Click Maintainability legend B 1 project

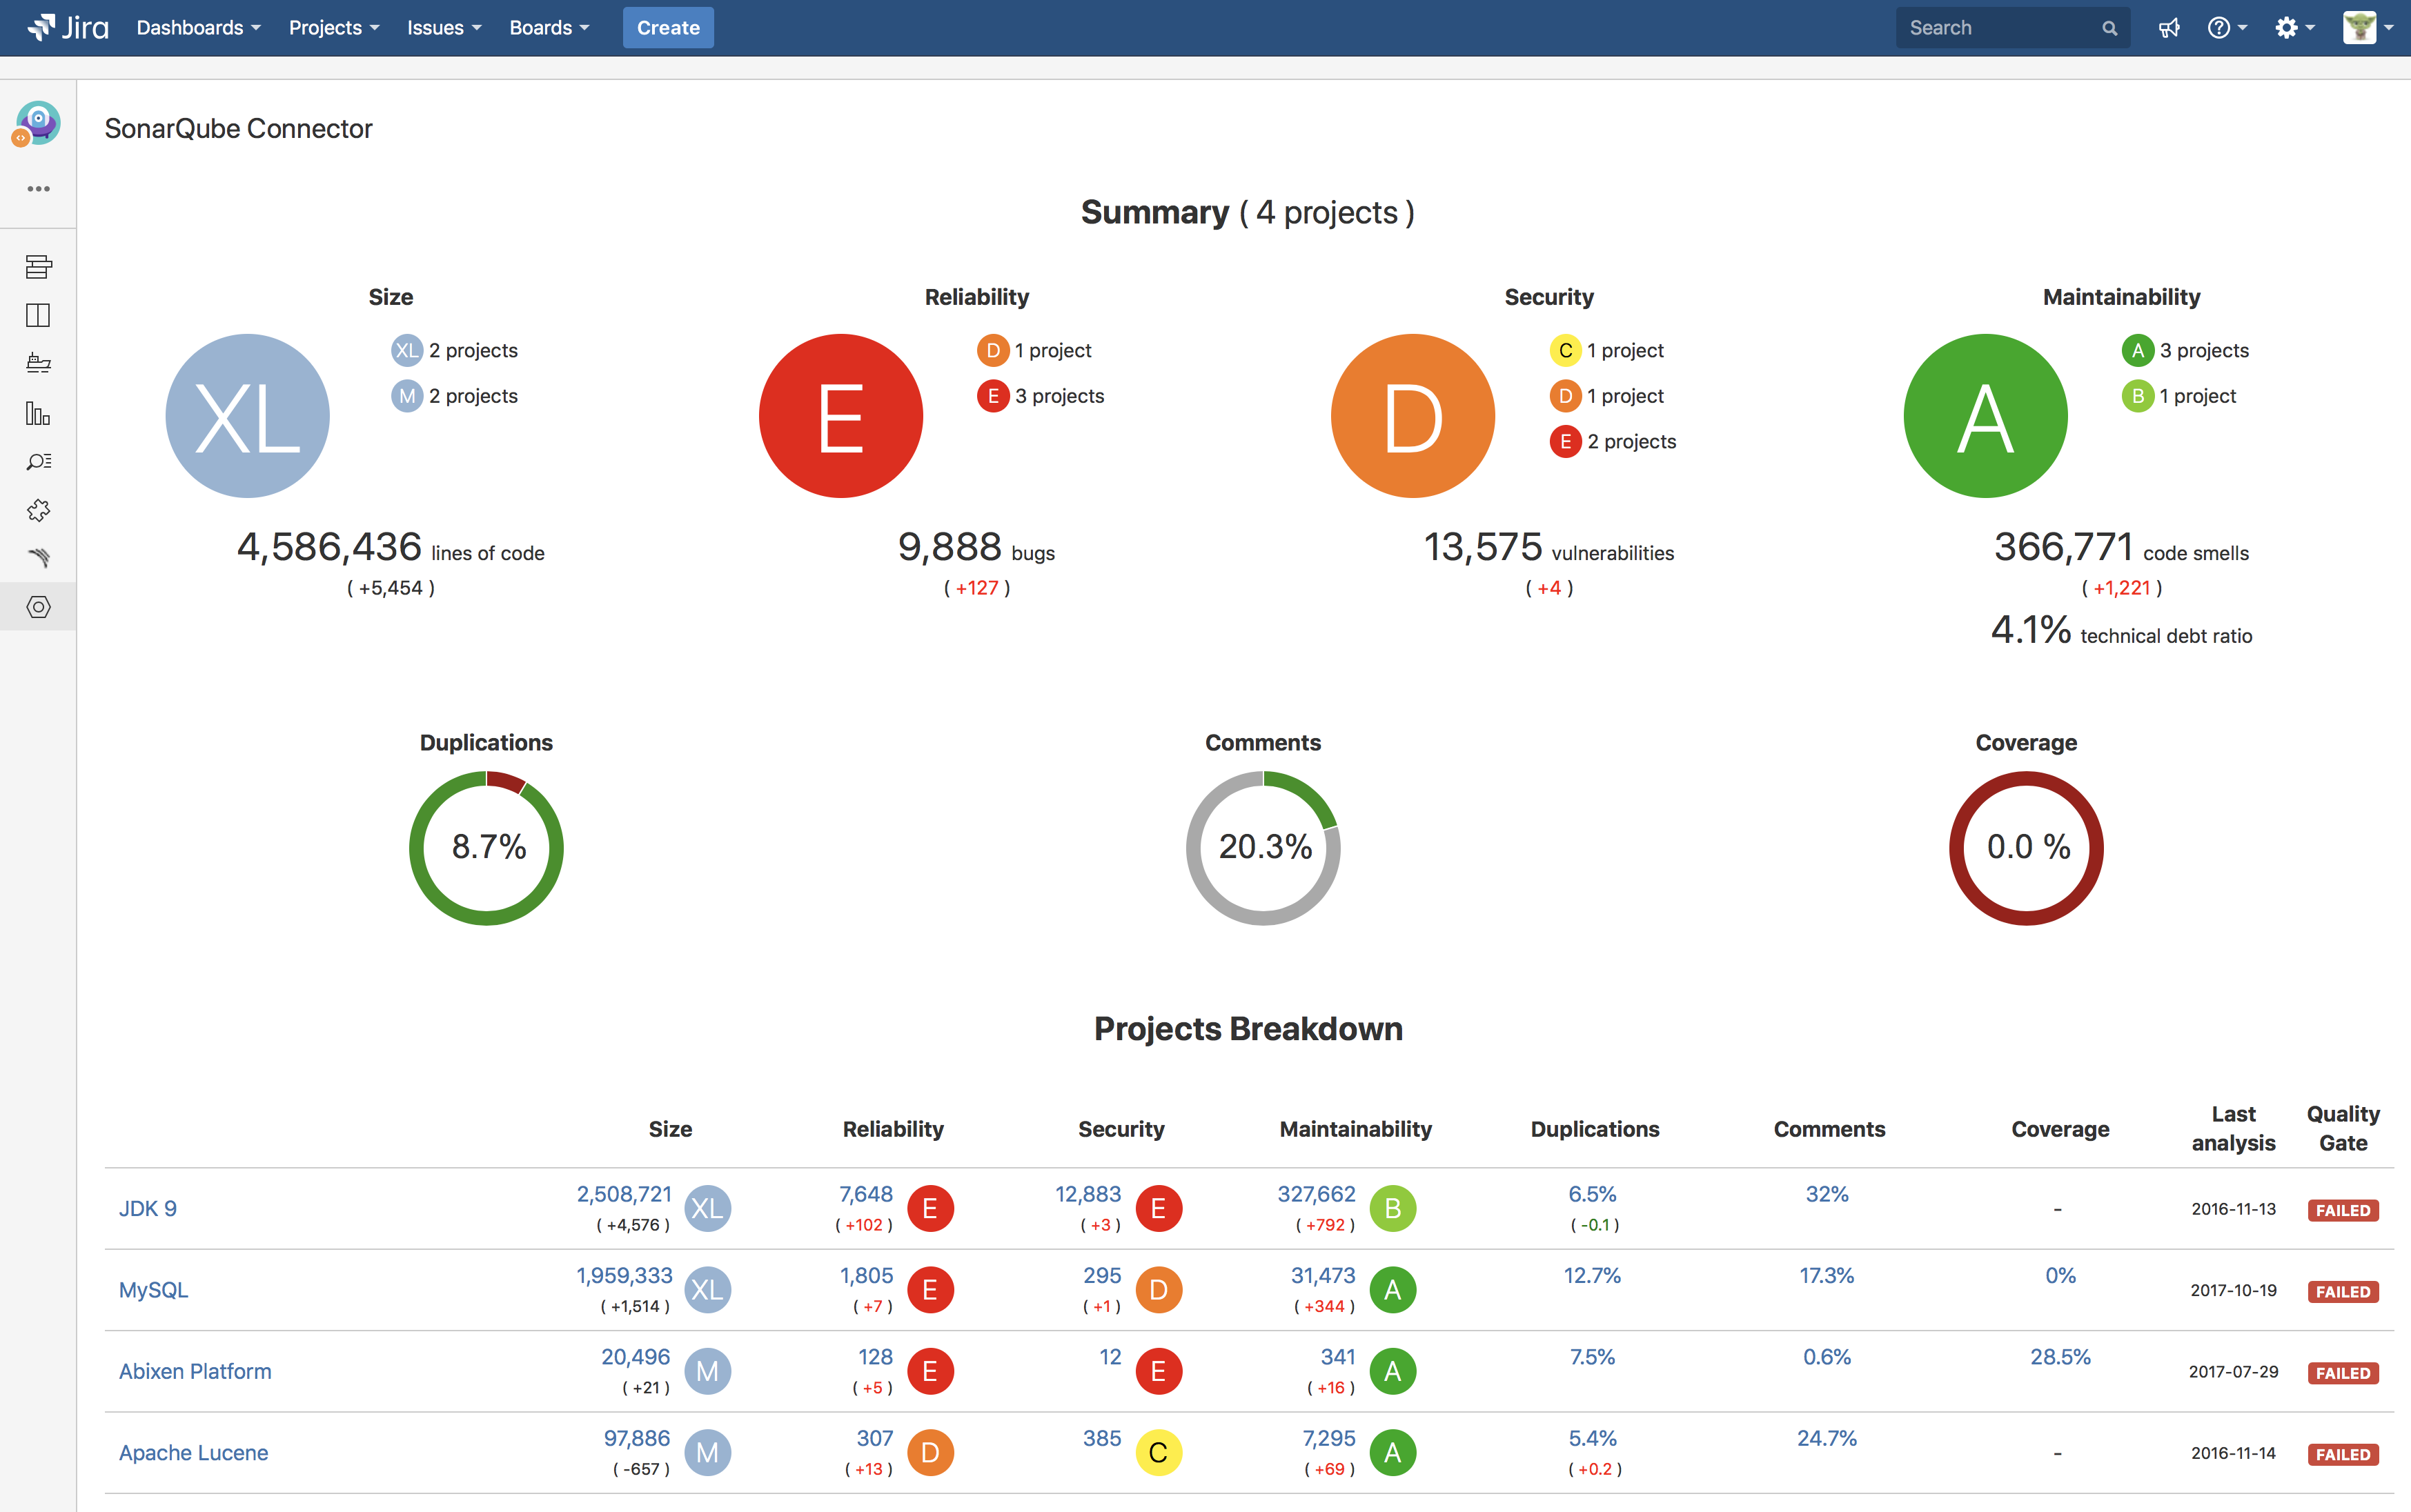(2179, 396)
